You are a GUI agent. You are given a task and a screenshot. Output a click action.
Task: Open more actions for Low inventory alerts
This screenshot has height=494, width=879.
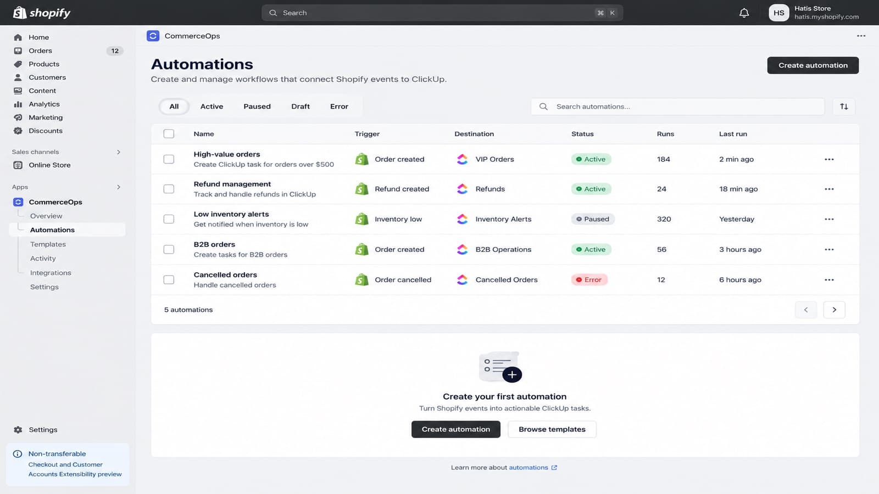pos(829,219)
